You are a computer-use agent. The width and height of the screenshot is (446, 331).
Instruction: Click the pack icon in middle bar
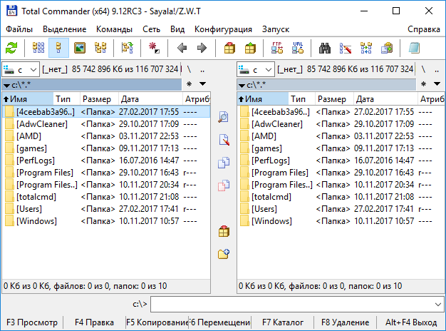(x=224, y=231)
